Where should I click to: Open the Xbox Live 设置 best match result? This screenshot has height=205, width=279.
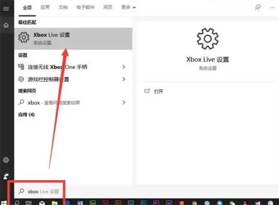tap(73, 38)
